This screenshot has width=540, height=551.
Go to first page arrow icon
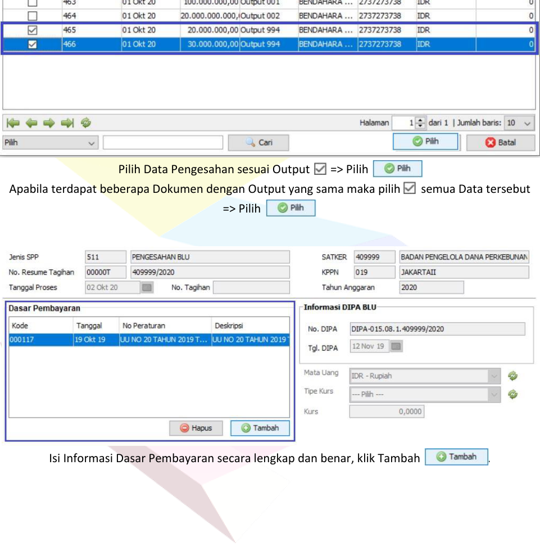13,123
